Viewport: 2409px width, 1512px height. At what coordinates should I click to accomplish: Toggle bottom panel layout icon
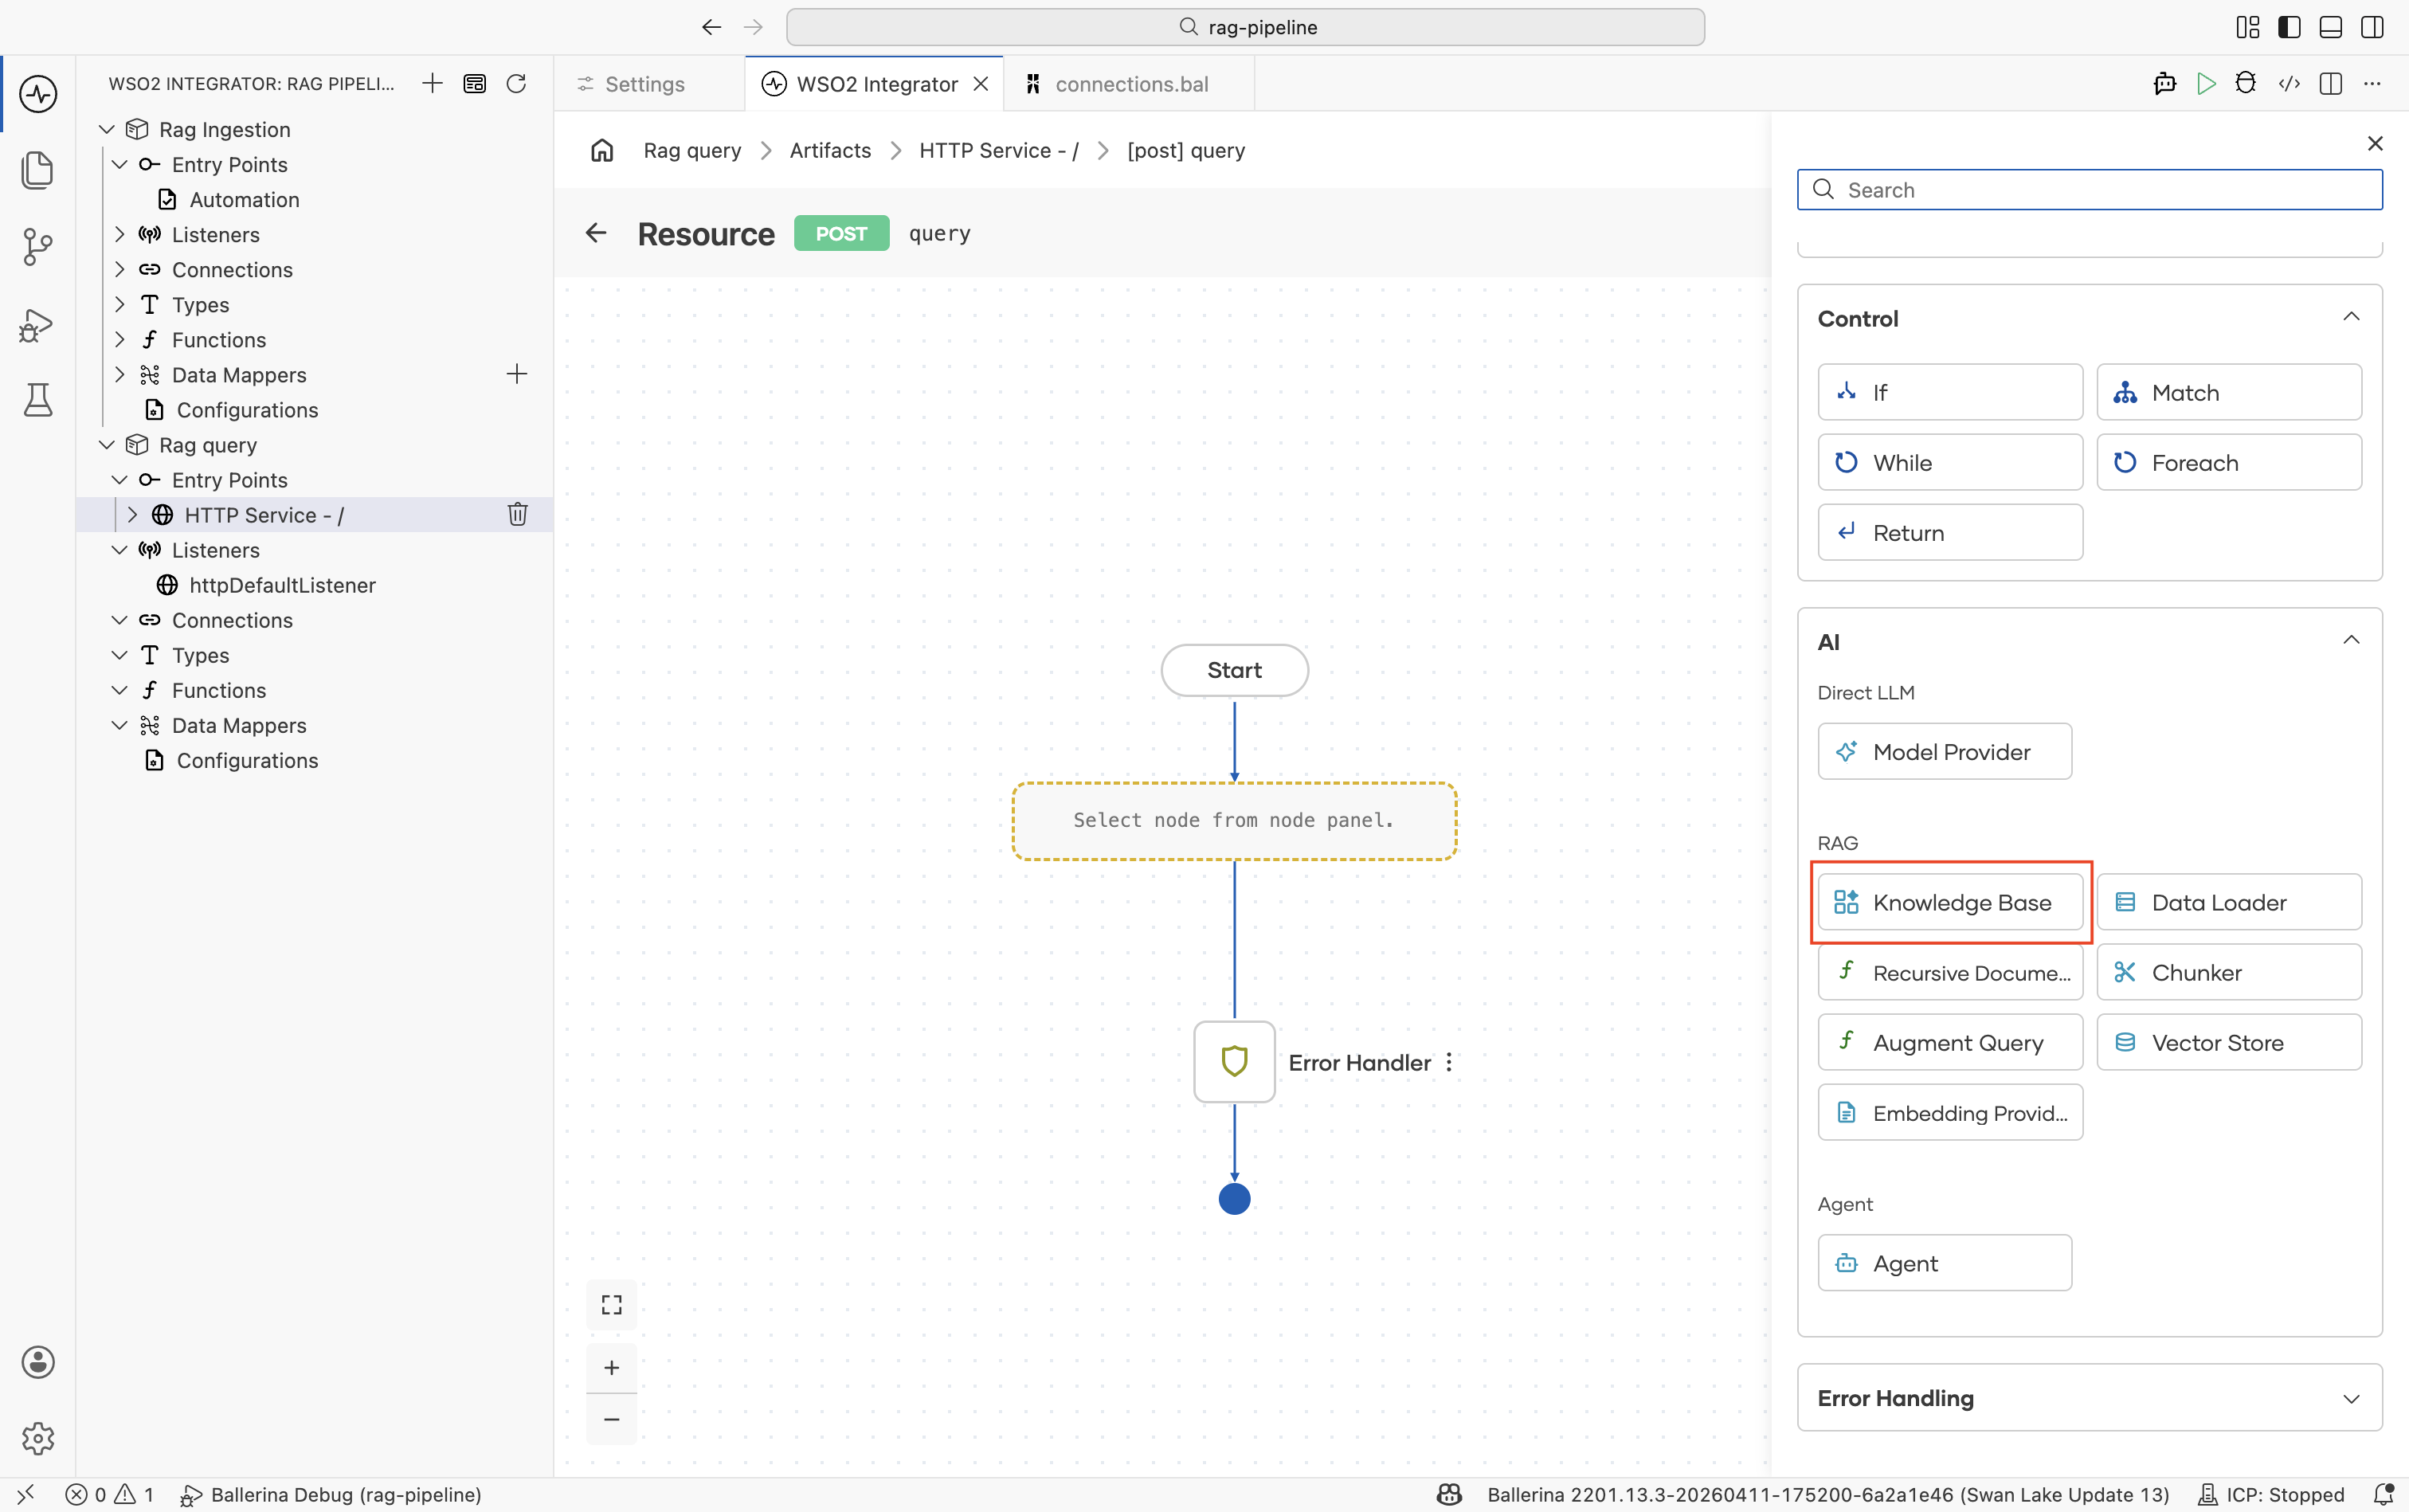[2331, 27]
